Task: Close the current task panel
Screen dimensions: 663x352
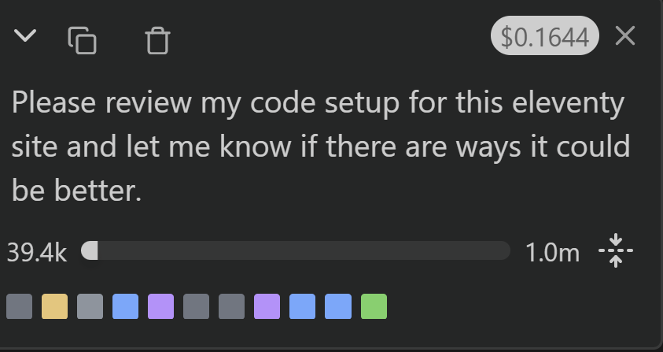Action: (625, 36)
